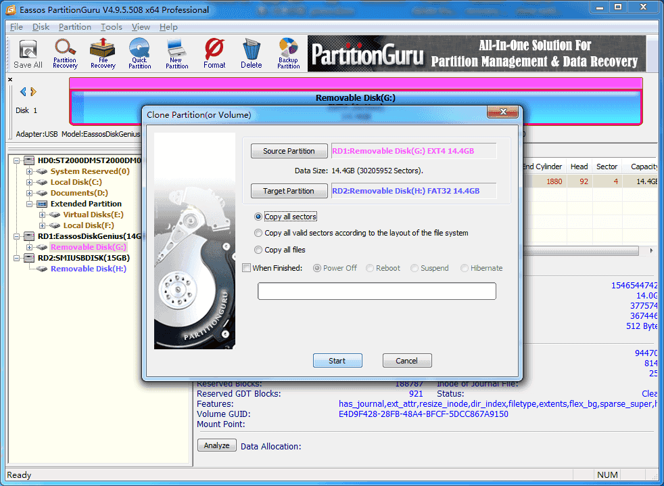Create a New Partition from toolbar
This screenshot has width=664, height=486.
(x=177, y=54)
